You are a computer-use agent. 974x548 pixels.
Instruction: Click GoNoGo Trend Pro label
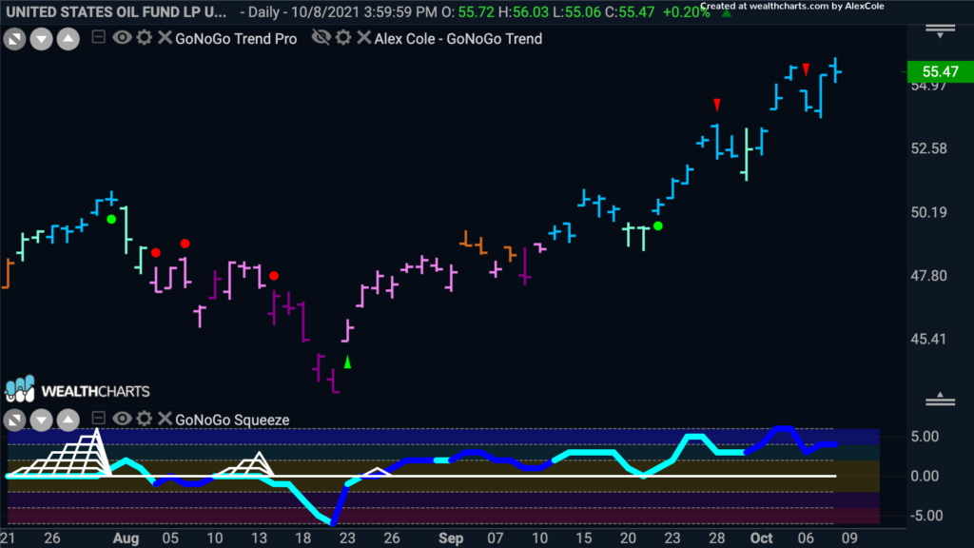[x=236, y=38]
